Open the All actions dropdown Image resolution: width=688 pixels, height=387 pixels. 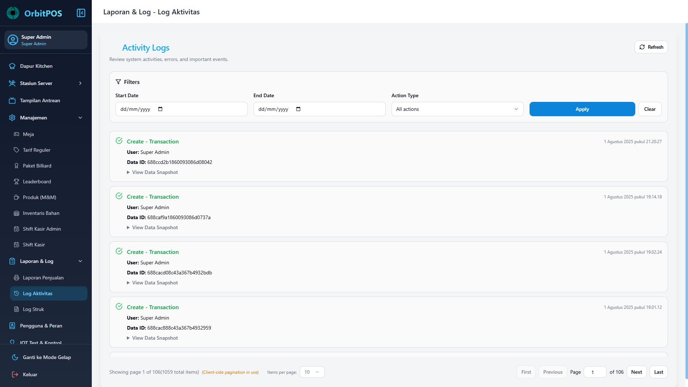[457, 109]
